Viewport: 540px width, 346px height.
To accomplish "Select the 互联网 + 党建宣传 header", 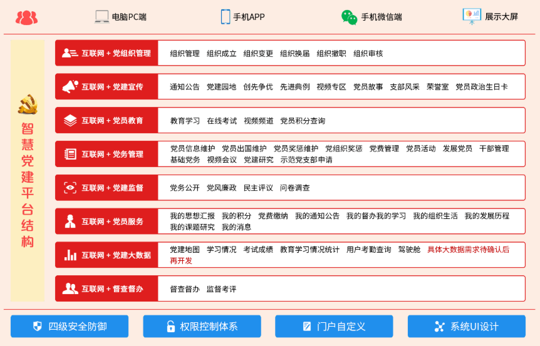I will (106, 87).
